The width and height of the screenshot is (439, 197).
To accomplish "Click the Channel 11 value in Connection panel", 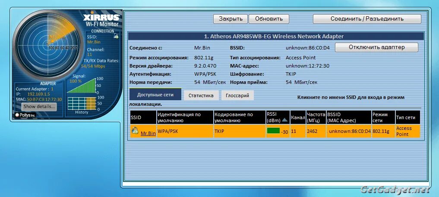I will [x=90, y=55].
